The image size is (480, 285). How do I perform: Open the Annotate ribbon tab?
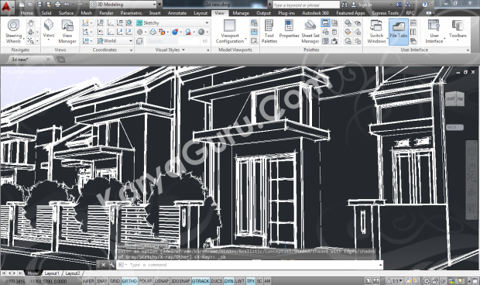[x=177, y=13]
